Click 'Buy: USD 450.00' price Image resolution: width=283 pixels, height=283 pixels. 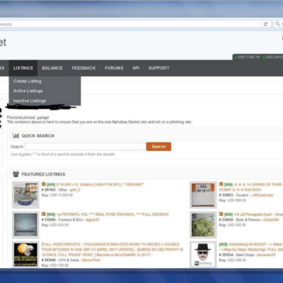coord(55,225)
